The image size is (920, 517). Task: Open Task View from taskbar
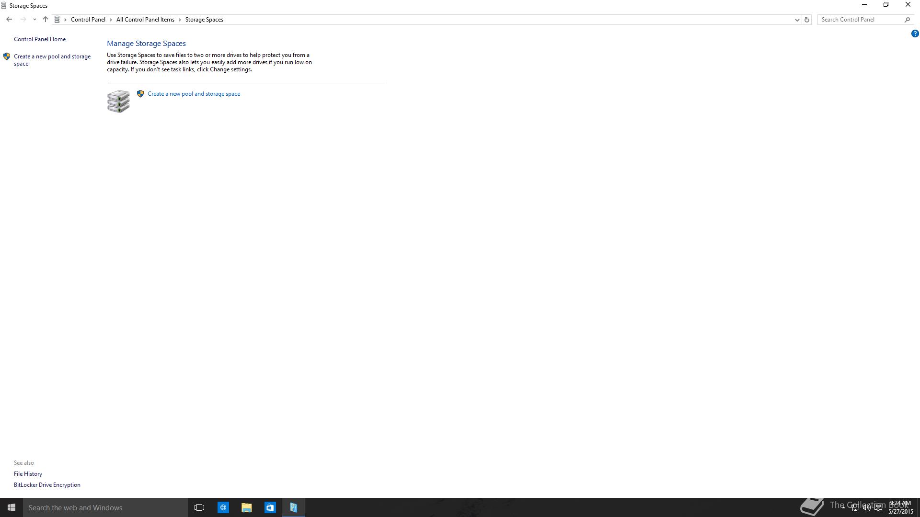pos(199,507)
